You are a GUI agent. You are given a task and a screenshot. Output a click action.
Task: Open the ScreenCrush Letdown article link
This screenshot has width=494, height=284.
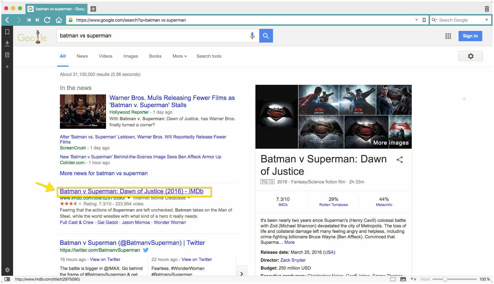[143, 139]
